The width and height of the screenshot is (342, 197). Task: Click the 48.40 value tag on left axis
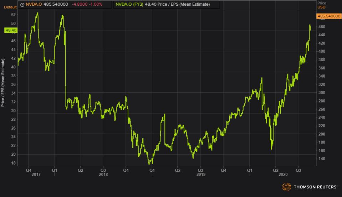click(11, 30)
